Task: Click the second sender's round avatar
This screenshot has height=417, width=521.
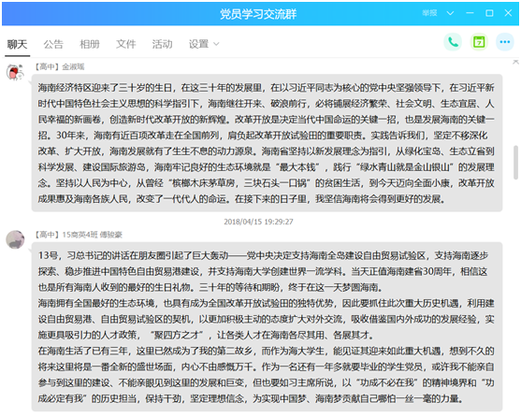Action: pyautogui.click(x=15, y=239)
